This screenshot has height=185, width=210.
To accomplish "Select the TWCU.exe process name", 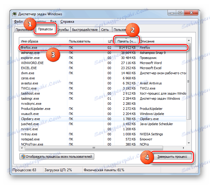I will pyautogui.click(x=29, y=88).
